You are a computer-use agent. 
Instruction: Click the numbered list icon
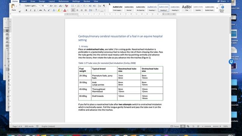[78, 6]
